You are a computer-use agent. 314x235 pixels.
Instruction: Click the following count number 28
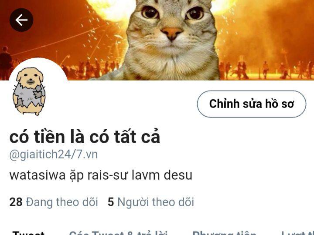(x=16, y=202)
